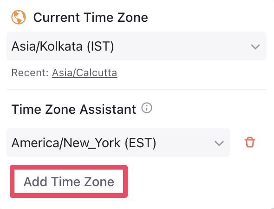274x209 pixels.
Task: Click the "Recent:" label text
Action: [30, 73]
